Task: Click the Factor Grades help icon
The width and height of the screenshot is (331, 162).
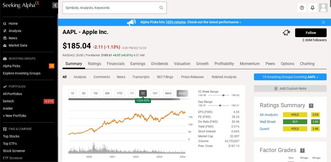Action: tap(302, 150)
